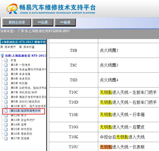159x151 pixels.
Task: Open 第1章 一般信息
Action: (20, 65)
